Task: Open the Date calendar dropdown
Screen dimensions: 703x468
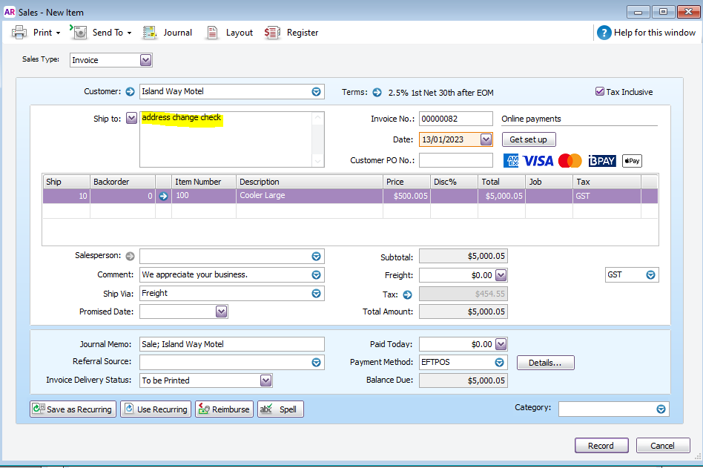Action: [486, 139]
